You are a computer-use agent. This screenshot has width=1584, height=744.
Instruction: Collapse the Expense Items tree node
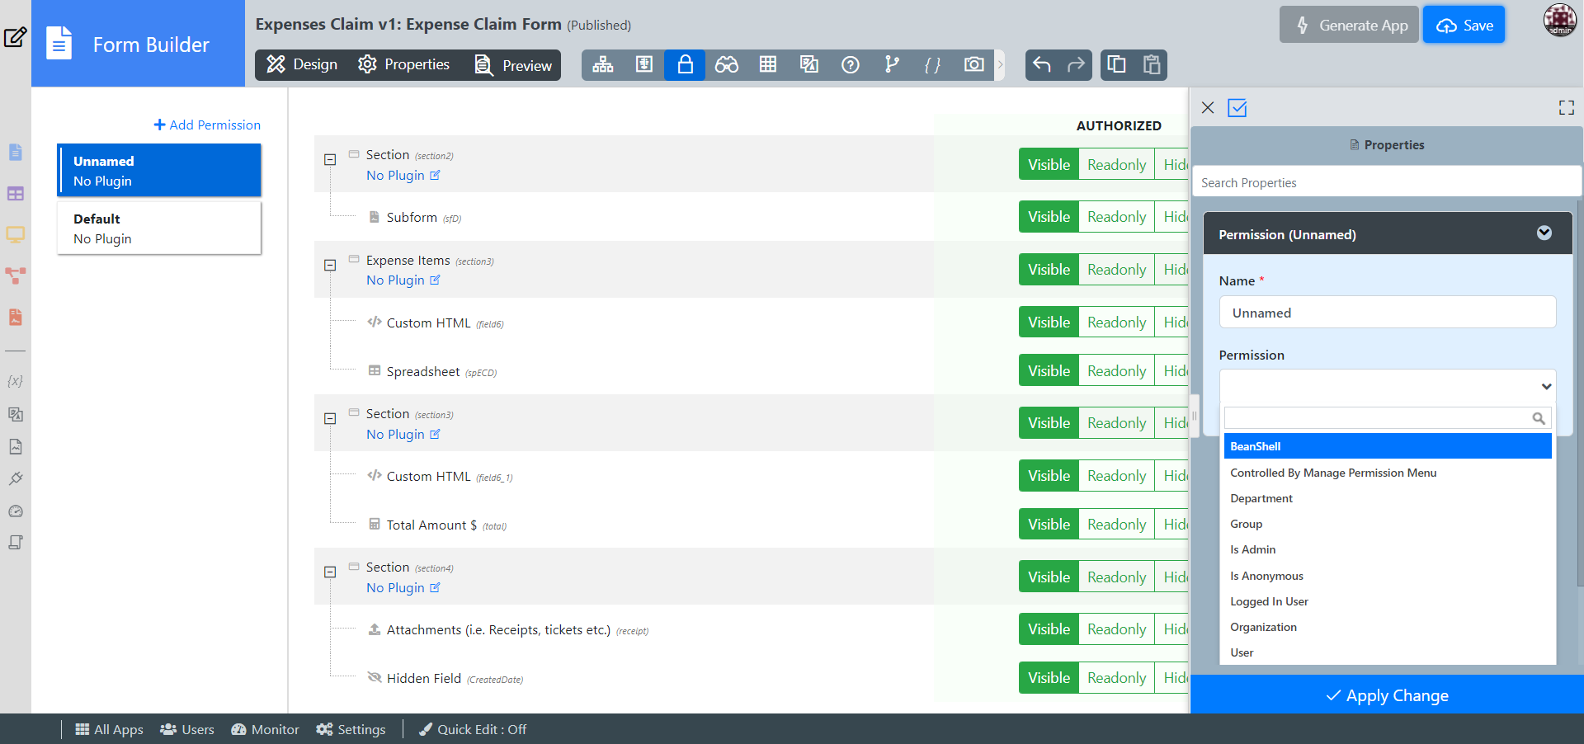(330, 265)
